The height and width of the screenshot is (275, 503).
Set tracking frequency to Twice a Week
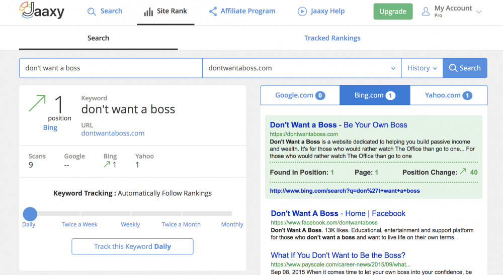[79, 224]
